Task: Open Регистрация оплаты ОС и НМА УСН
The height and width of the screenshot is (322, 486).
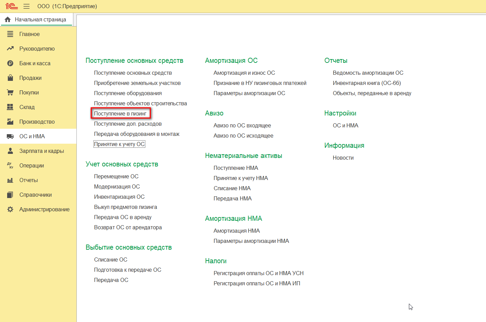Action: point(258,273)
